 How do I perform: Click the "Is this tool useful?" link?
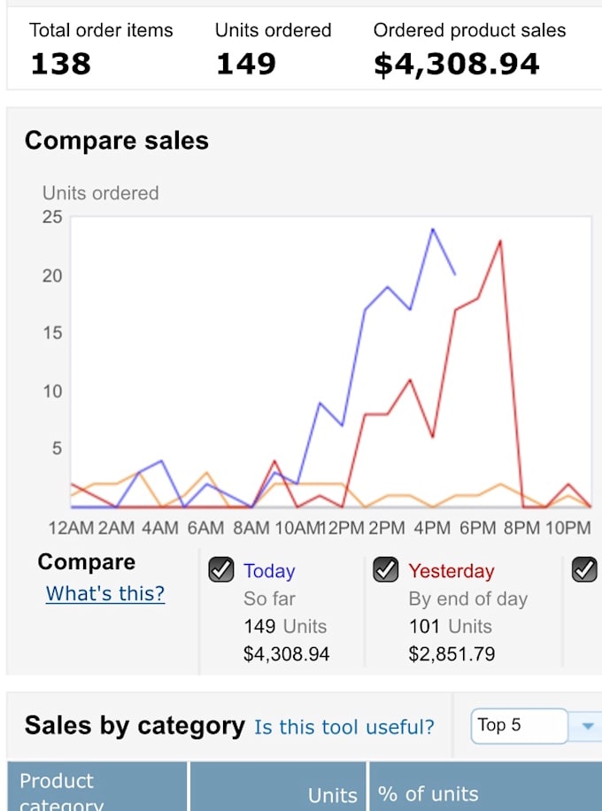click(x=344, y=727)
